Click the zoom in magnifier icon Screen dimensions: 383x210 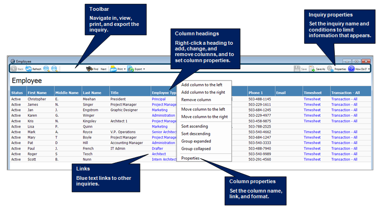click(x=46, y=69)
